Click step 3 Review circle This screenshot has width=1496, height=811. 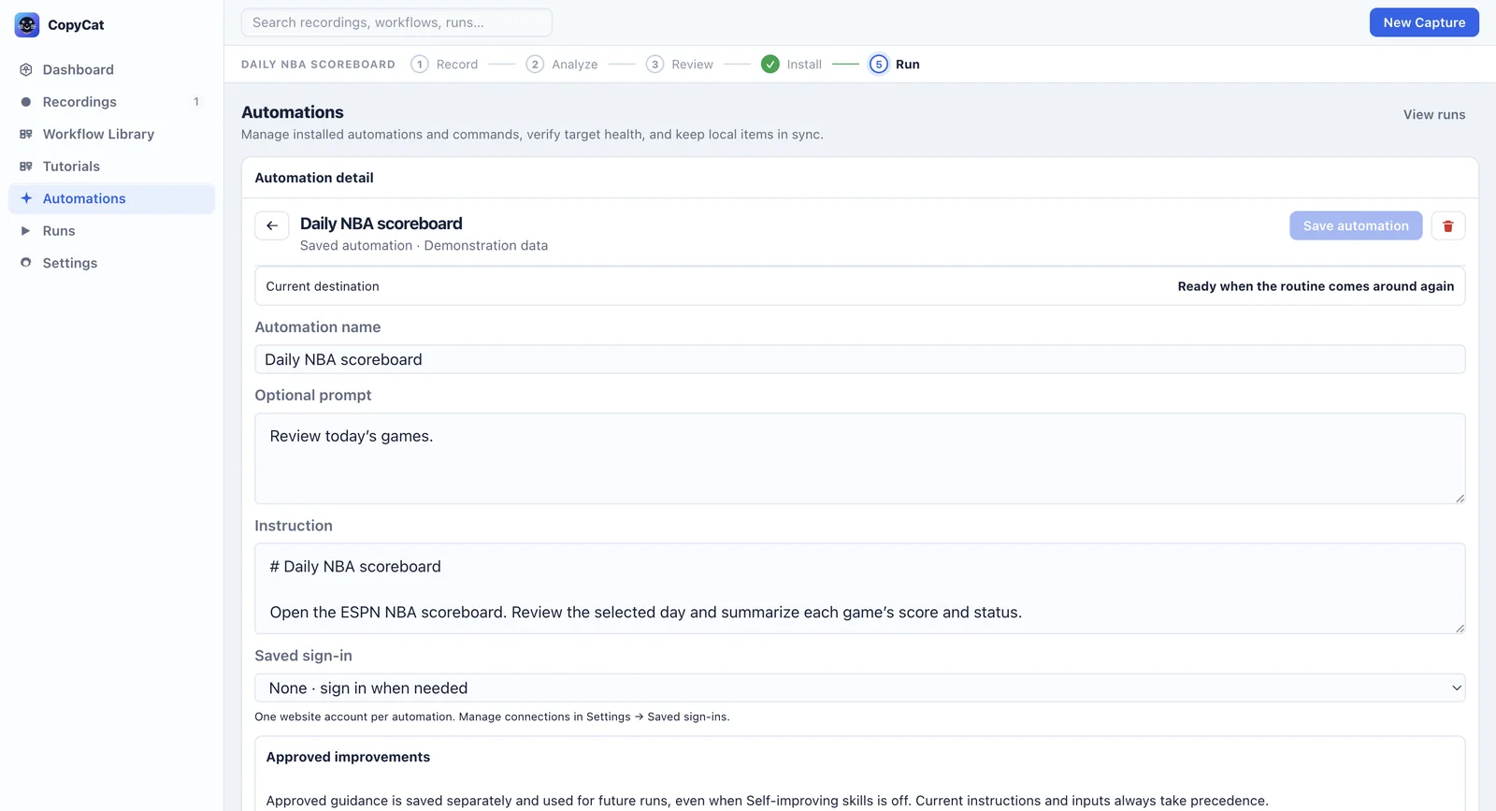click(x=655, y=64)
